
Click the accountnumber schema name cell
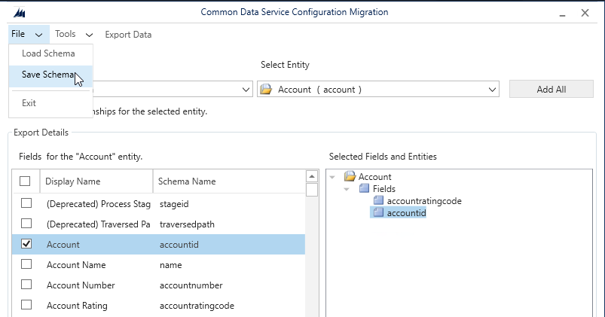[191, 285]
